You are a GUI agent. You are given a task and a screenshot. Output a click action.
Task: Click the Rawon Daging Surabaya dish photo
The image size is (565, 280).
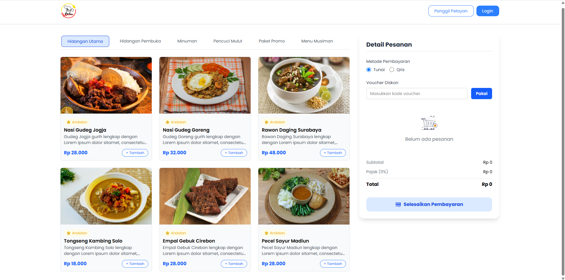coord(303,85)
